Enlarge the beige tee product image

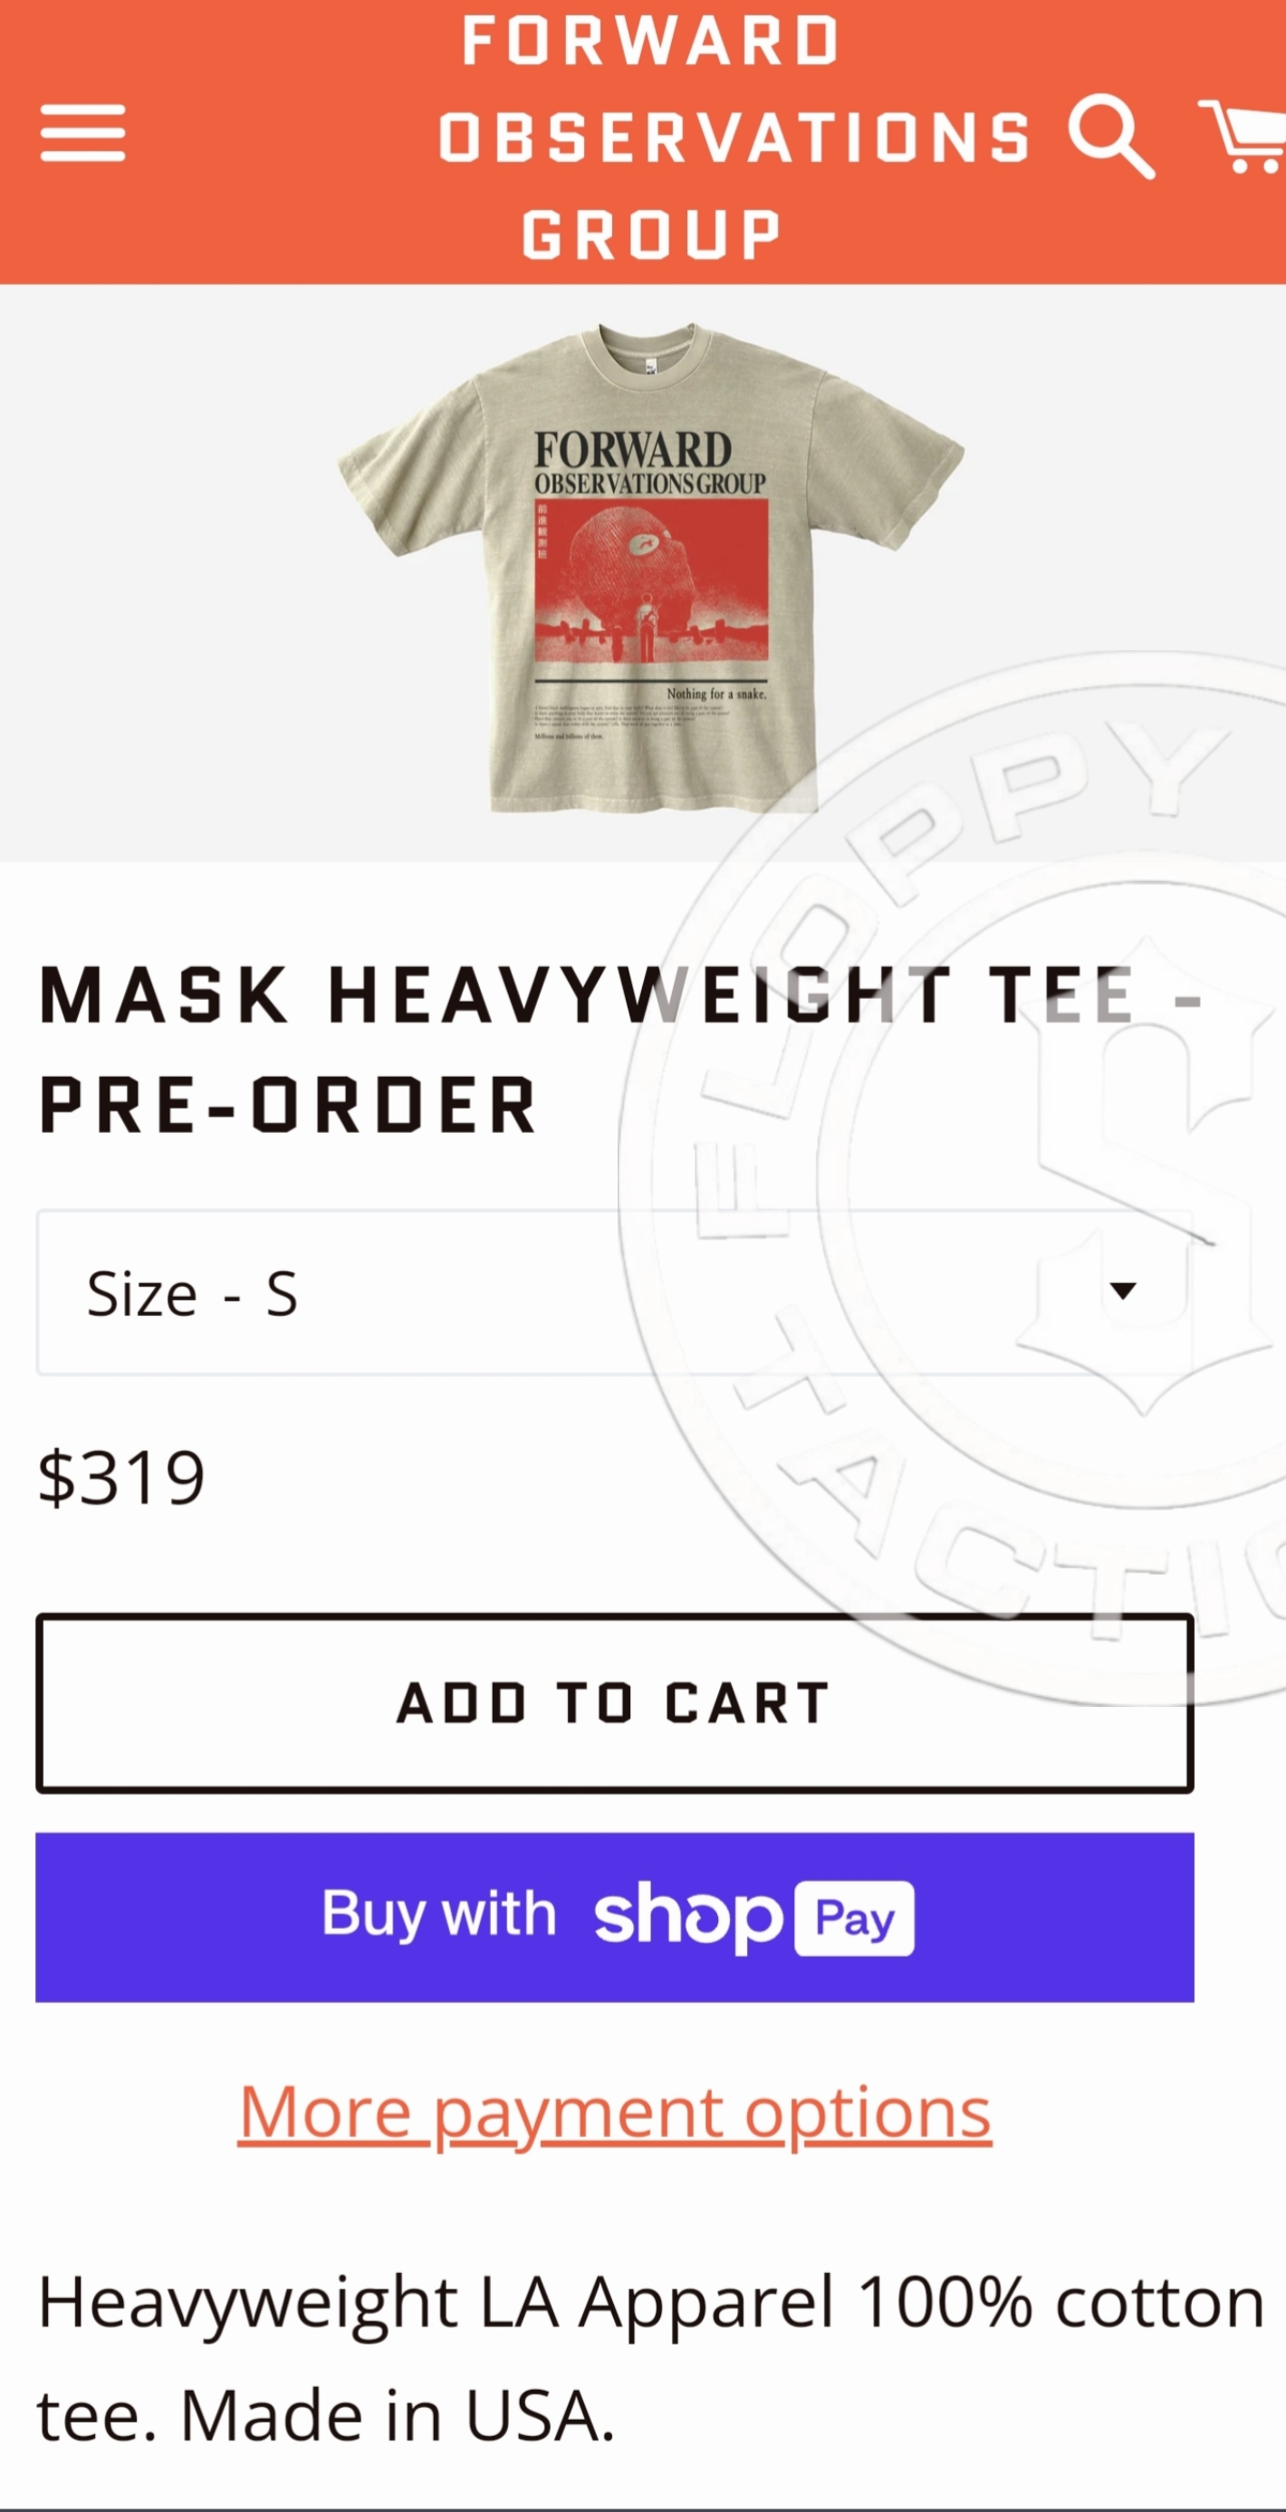pos(650,569)
